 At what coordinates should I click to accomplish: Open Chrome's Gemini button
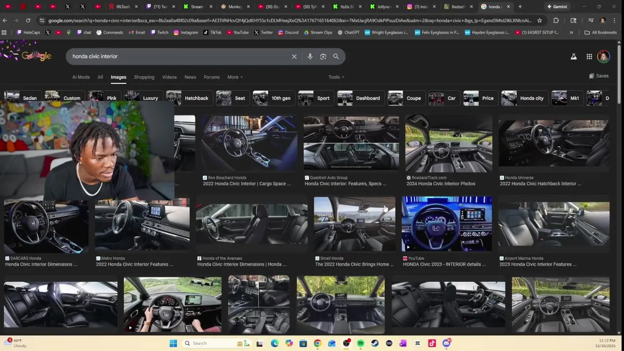click(x=556, y=7)
